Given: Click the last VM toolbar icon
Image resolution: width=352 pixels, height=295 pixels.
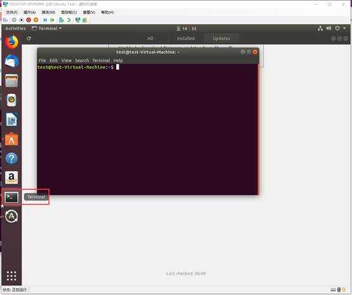Looking at the screenshot, I should (x=85, y=20).
